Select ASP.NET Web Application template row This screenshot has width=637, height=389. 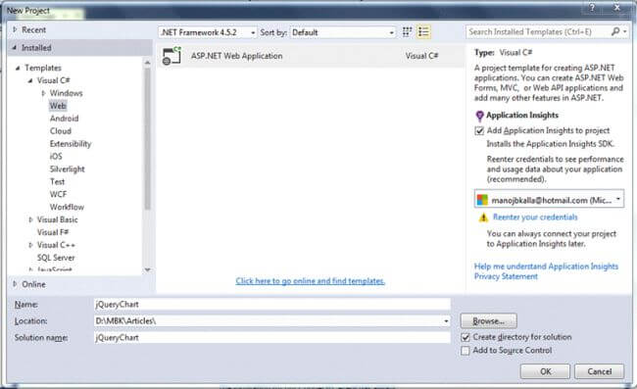click(311, 56)
